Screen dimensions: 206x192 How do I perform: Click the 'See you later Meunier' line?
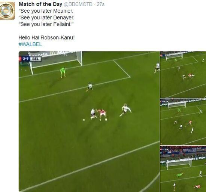(x=46, y=11)
